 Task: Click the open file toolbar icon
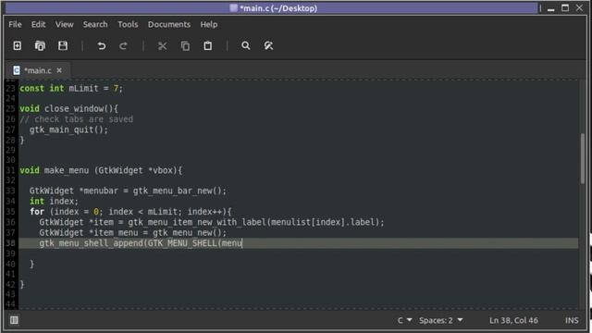click(x=40, y=45)
